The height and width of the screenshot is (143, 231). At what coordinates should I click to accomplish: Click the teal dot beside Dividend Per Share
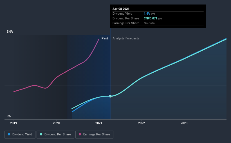pos(41,135)
